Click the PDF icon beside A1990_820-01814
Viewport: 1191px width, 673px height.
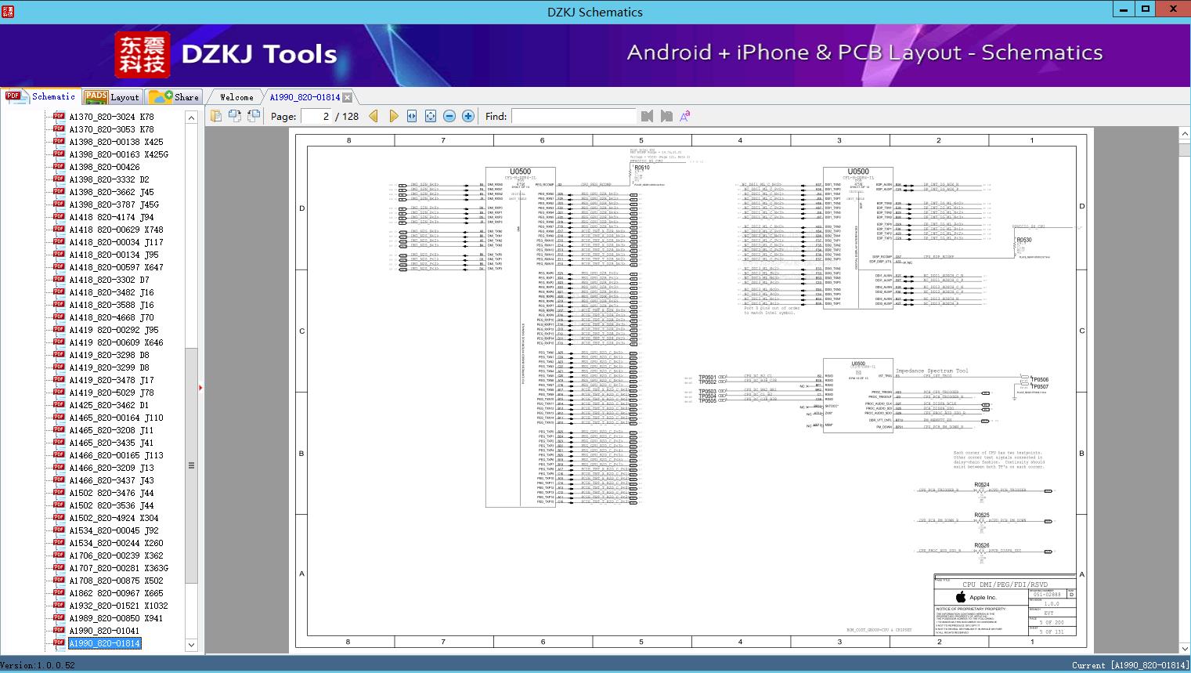(x=59, y=643)
